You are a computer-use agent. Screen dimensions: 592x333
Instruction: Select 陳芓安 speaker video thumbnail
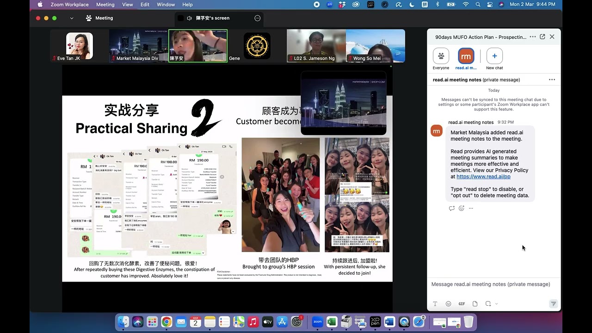coord(198,46)
